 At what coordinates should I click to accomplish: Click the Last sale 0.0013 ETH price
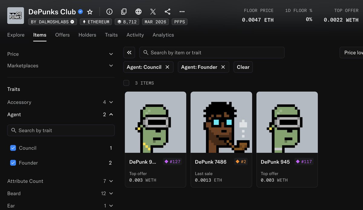coord(208,180)
